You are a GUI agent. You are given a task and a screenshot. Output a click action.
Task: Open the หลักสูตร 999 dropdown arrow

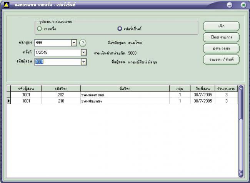(74, 43)
